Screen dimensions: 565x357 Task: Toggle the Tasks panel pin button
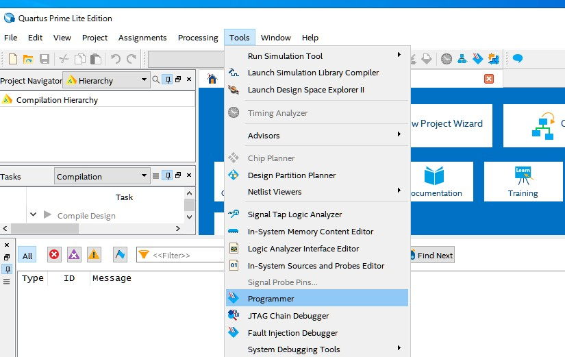pos(168,175)
